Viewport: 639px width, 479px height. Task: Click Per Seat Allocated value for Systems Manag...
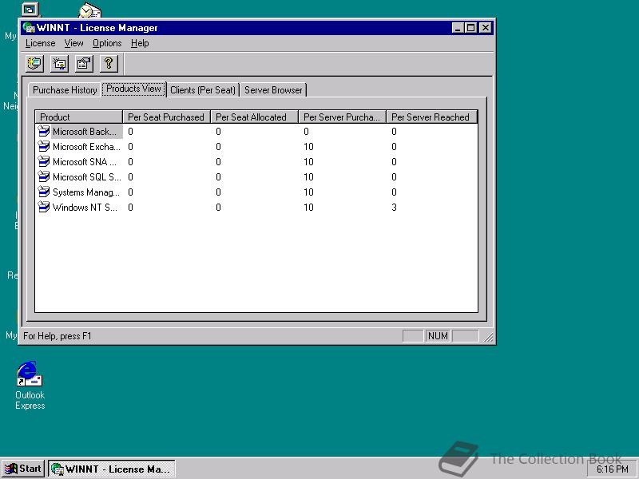pos(218,192)
